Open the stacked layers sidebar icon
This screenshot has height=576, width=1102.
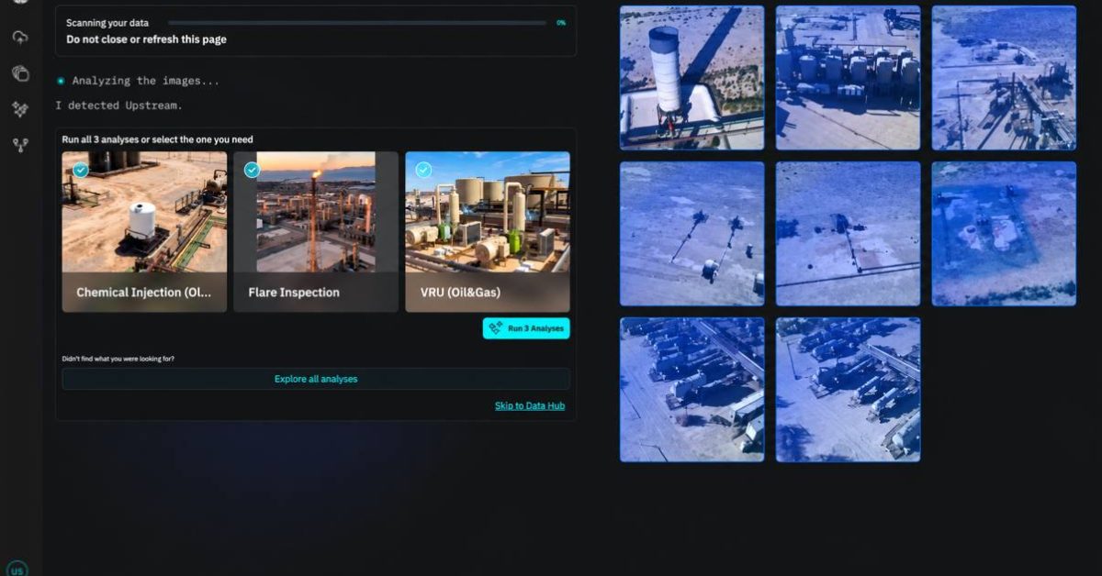20,73
